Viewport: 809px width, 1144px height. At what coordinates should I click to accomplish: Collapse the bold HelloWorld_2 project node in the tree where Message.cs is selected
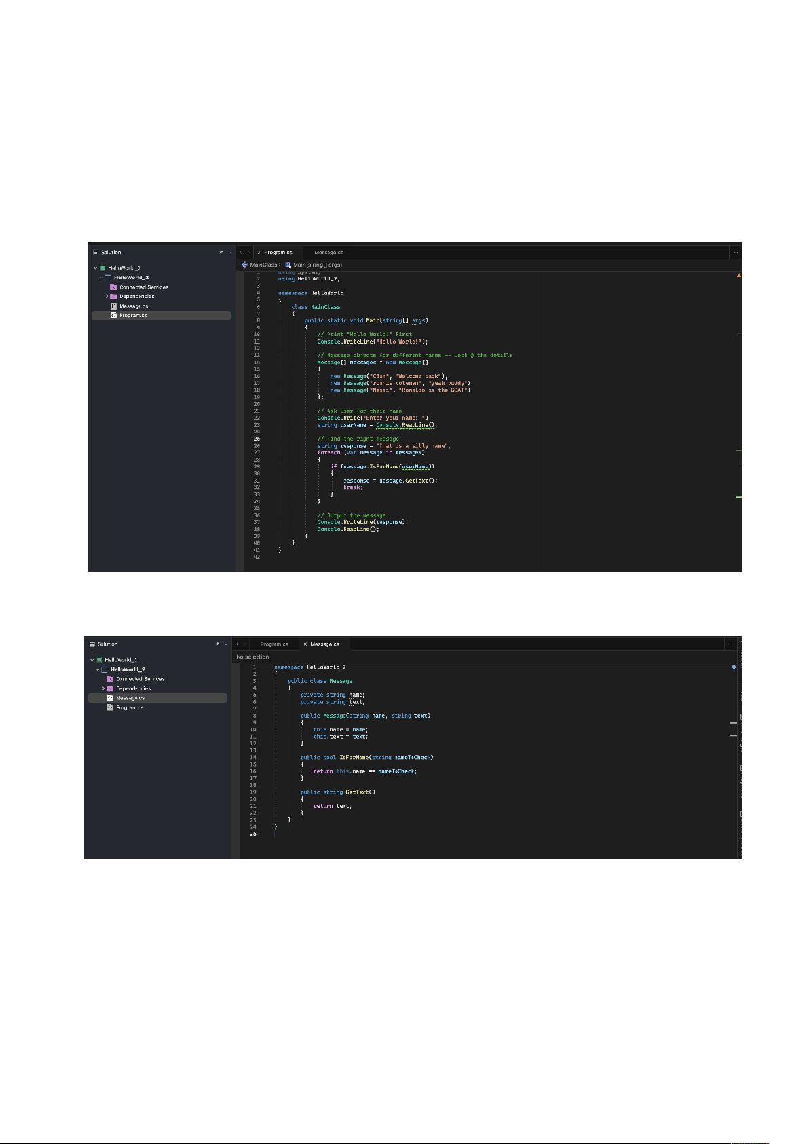click(98, 669)
